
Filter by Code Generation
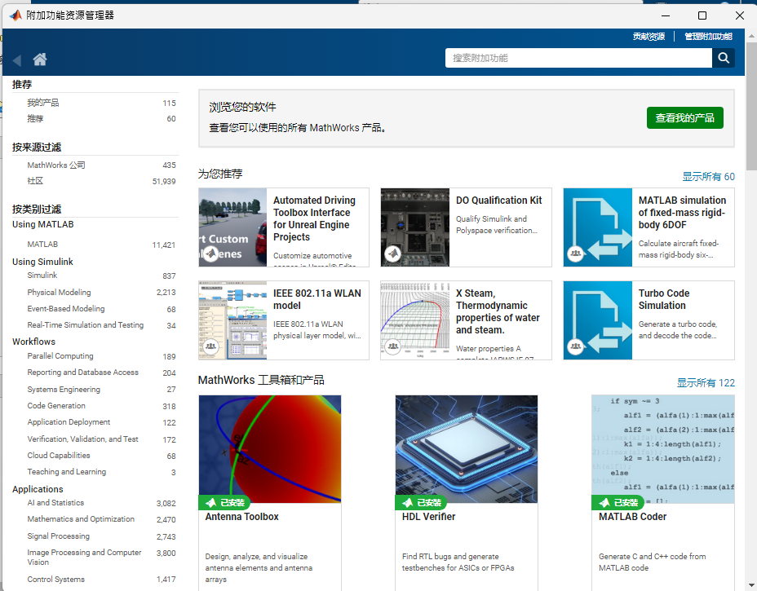(x=56, y=406)
